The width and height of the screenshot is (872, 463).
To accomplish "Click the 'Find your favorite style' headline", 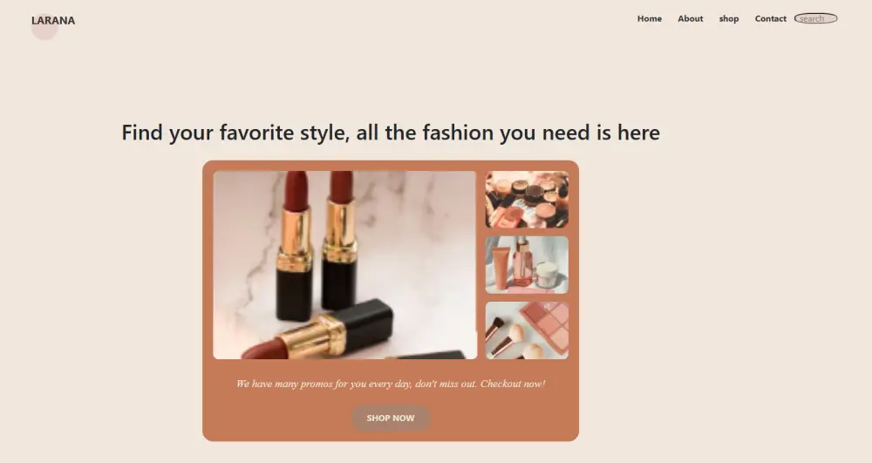I will [x=391, y=133].
